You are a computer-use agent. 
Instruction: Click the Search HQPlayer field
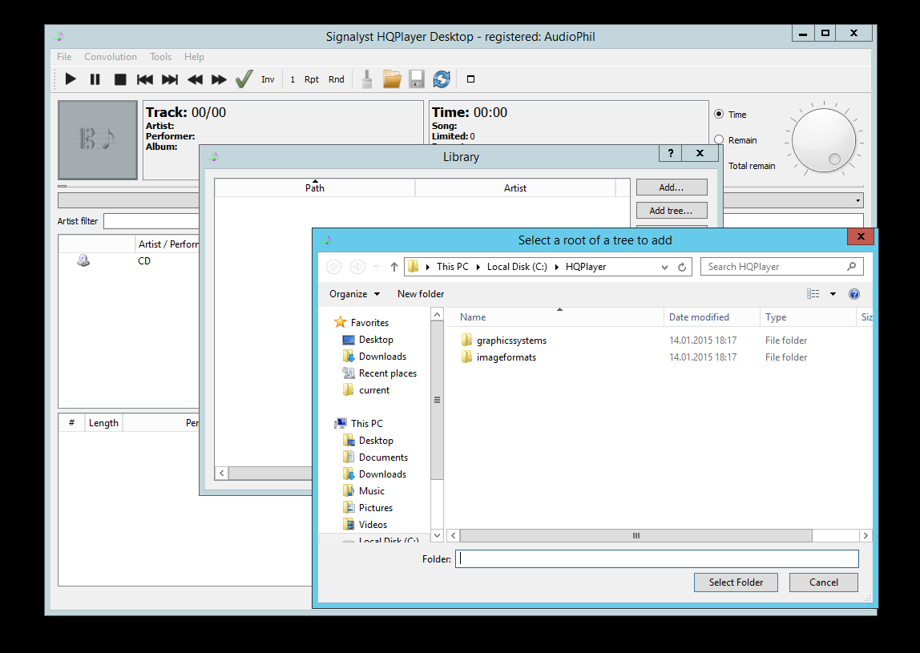point(781,267)
